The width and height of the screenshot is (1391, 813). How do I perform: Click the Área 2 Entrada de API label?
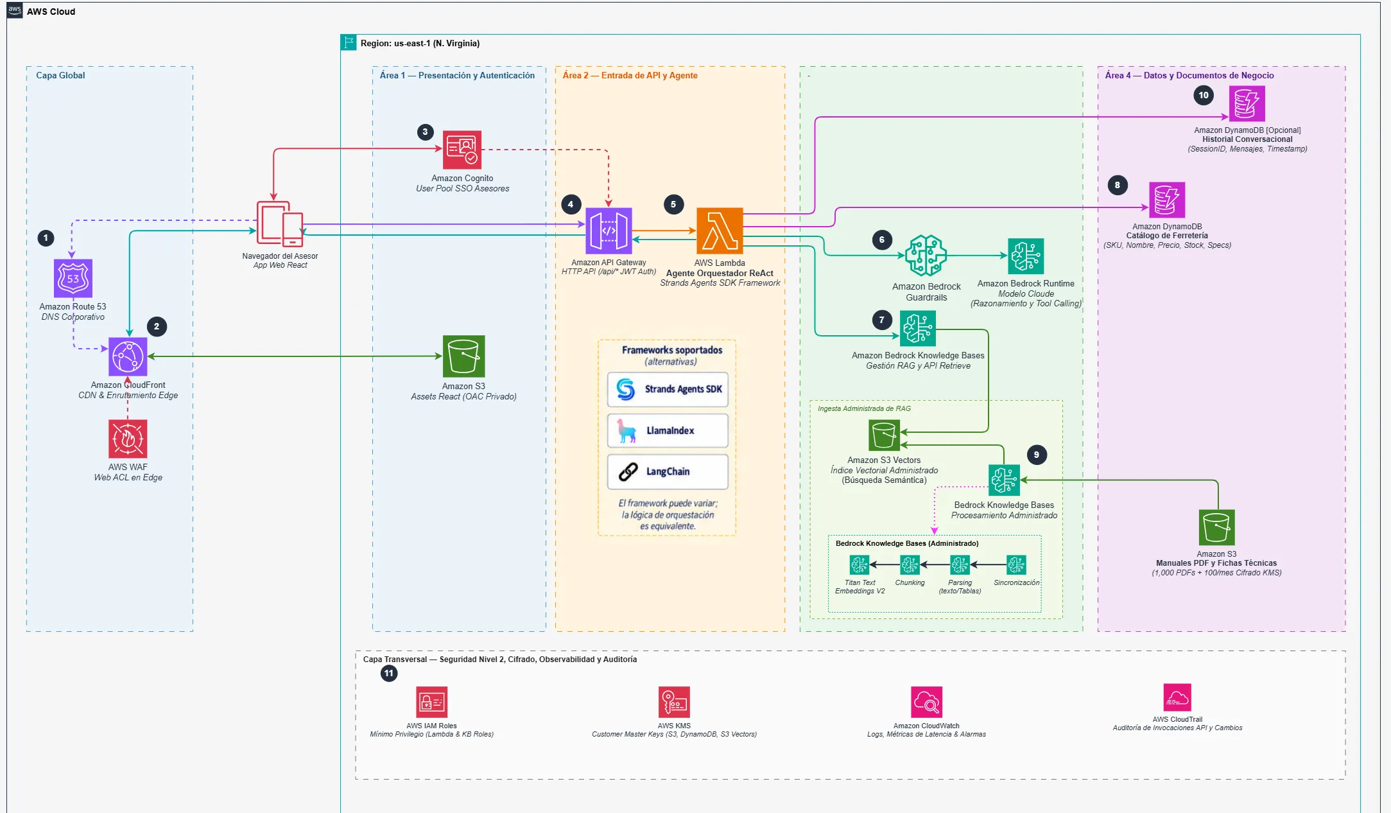[x=630, y=75]
